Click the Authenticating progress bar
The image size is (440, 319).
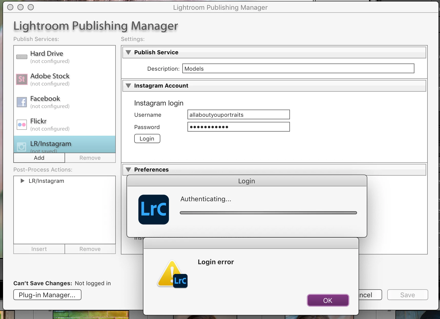pos(268,213)
